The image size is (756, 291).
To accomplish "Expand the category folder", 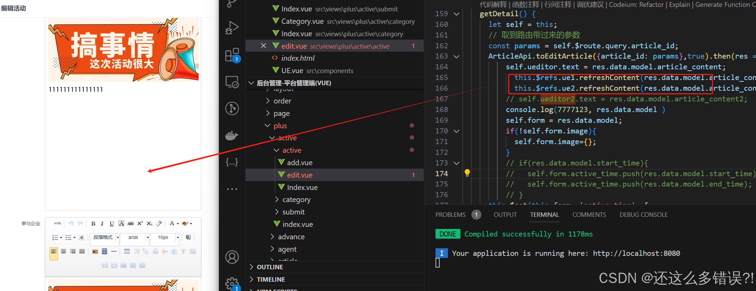I will pos(334,200).
